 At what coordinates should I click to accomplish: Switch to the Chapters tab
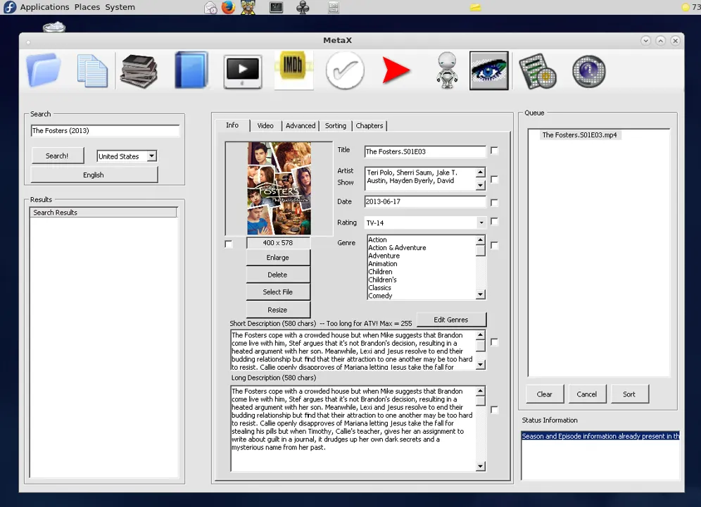click(370, 126)
